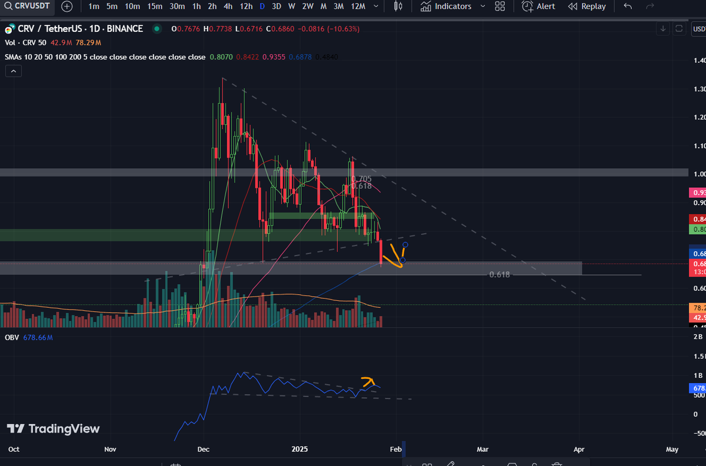Open the Indicators dialog

[446, 6]
